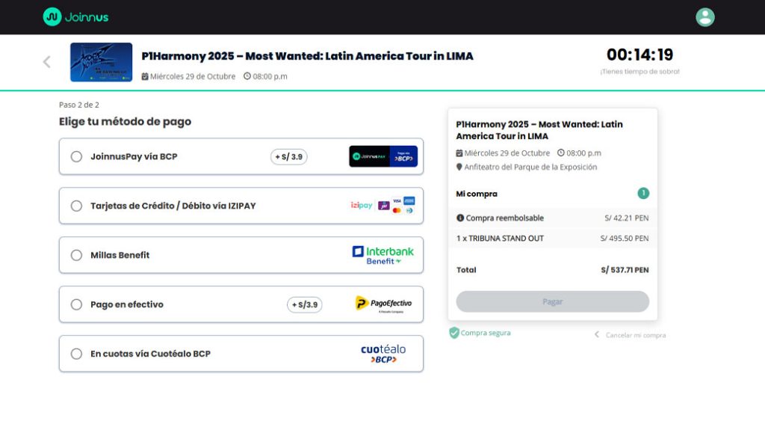The height and width of the screenshot is (442, 765).
Task: Open the Joinnus home logo
Action: 75,17
